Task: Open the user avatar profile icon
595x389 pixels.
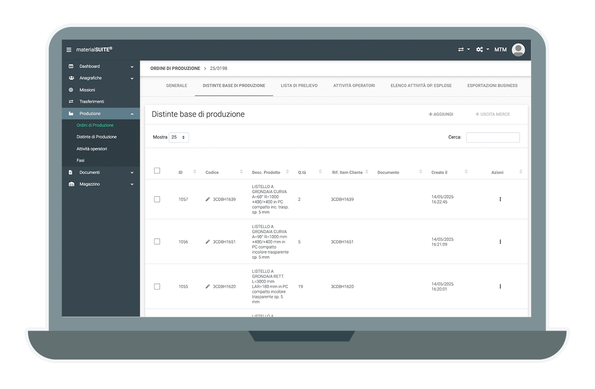Action: point(518,49)
